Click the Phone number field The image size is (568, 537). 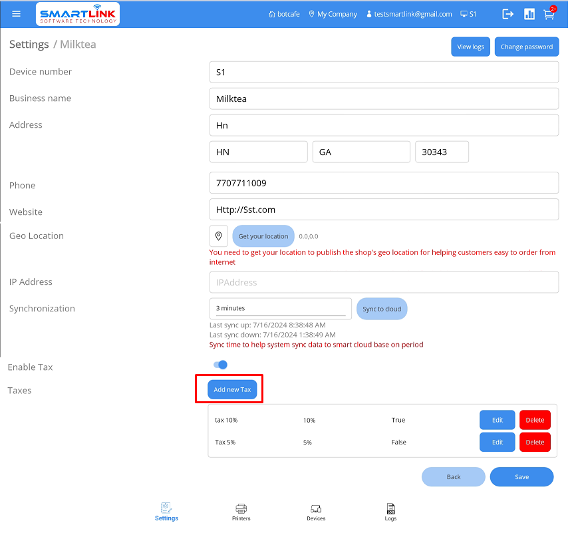point(384,183)
